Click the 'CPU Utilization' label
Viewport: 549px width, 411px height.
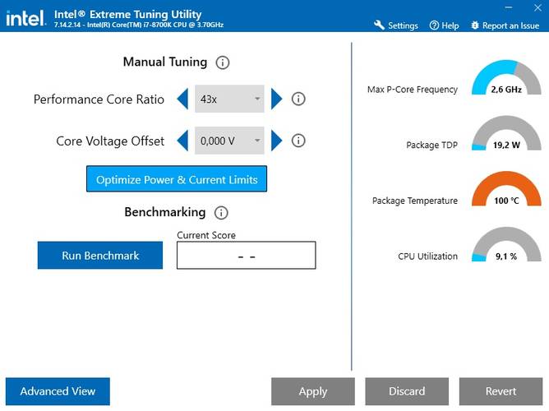click(x=427, y=256)
